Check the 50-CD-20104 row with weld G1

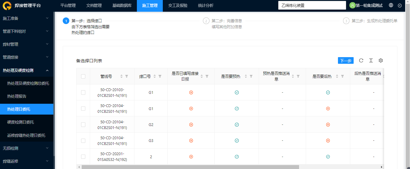pyautogui.click(x=83, y=109)
